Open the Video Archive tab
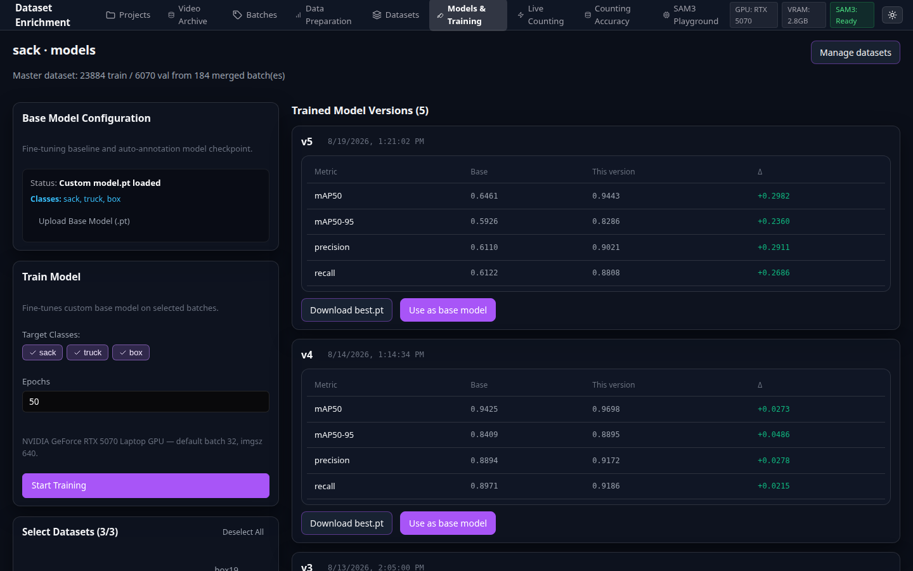The width and height of the screenshot is (913, 571). [188, 15]
